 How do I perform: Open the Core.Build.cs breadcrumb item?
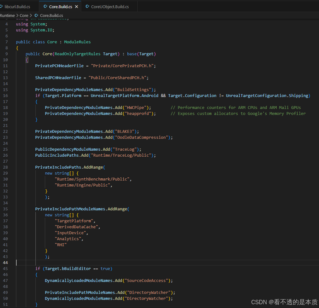pos(51,15)
